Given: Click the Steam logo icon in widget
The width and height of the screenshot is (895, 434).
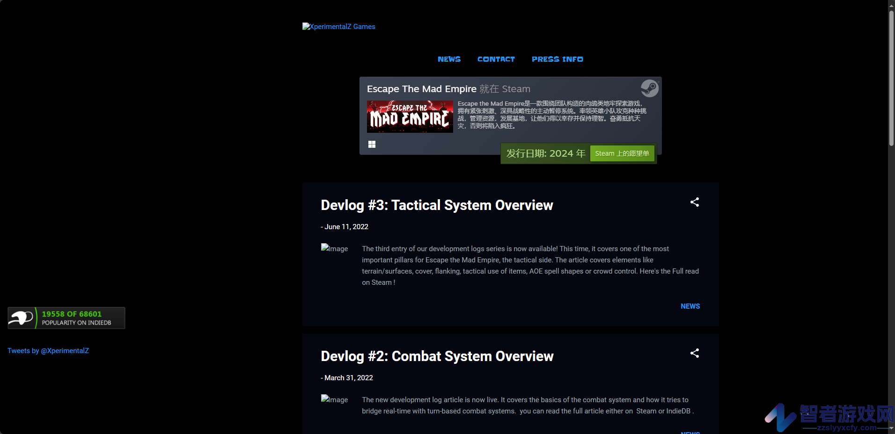Looking at the screenshot, I should (x=650, y=88).
